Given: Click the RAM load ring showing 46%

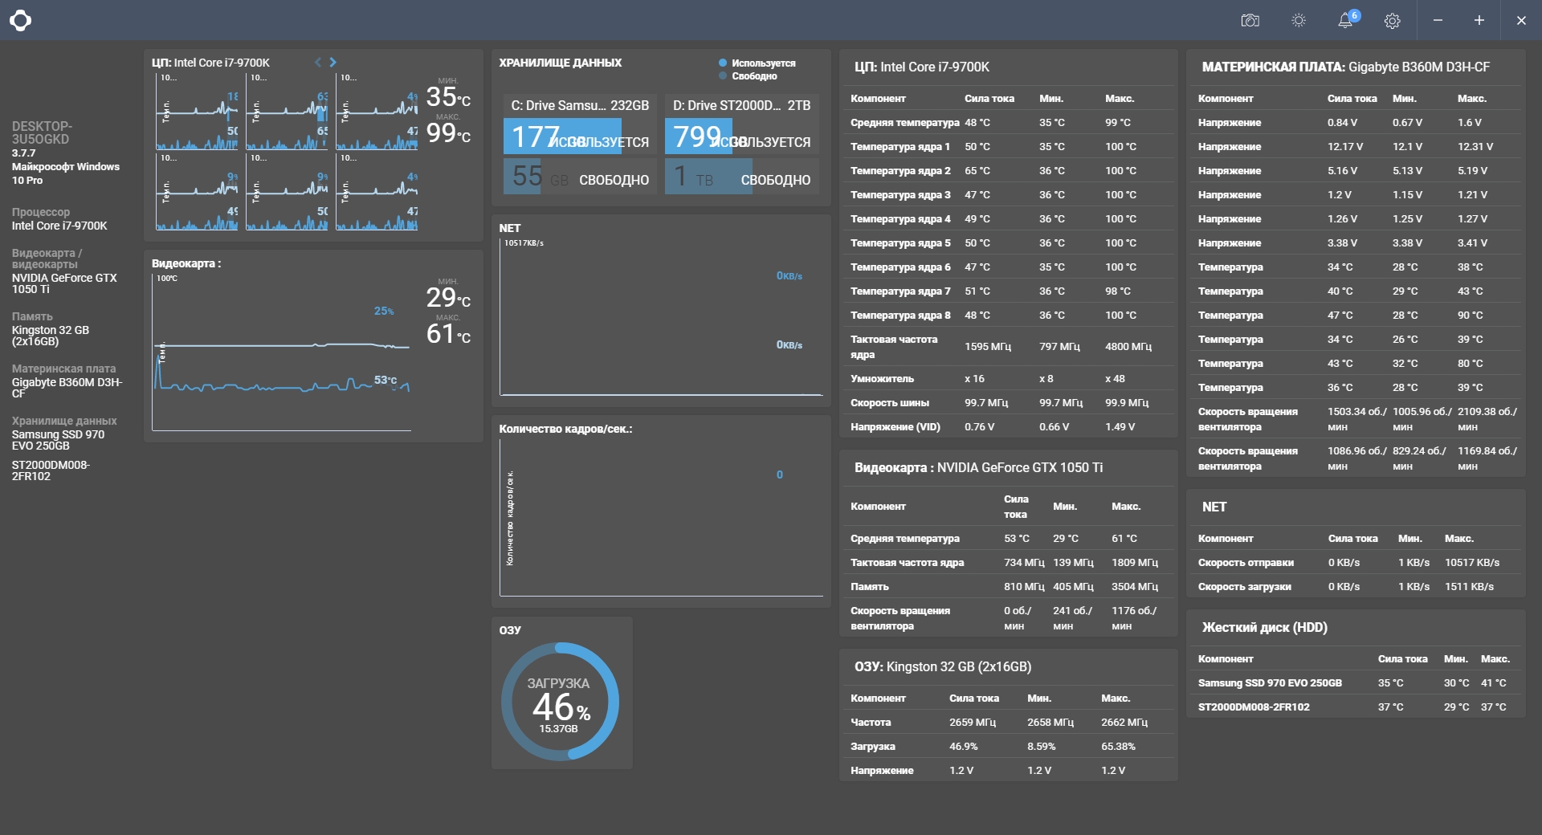Looking at the screenshot, I should click(x=560, y=702).
